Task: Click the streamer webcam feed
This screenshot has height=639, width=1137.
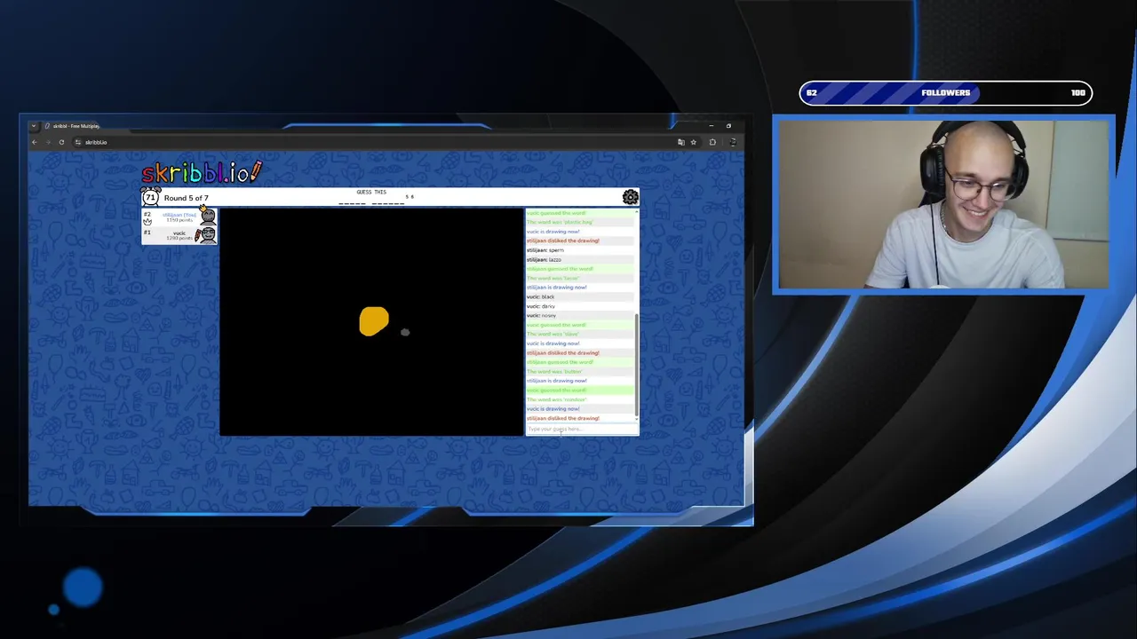Action: pyautogui.click(x=943, y=205)
